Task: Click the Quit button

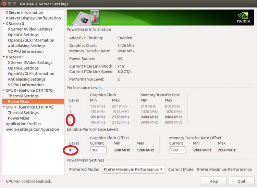Action: pos(242,181)
